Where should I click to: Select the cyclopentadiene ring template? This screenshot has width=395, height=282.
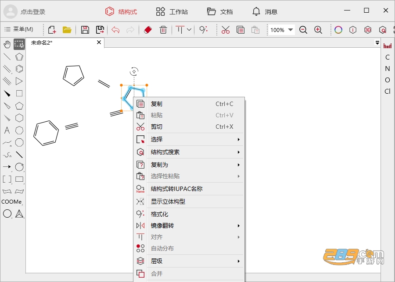point(19,57)
